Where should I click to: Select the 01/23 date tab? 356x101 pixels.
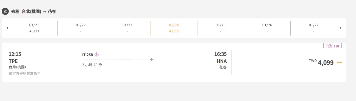[127, 28]
